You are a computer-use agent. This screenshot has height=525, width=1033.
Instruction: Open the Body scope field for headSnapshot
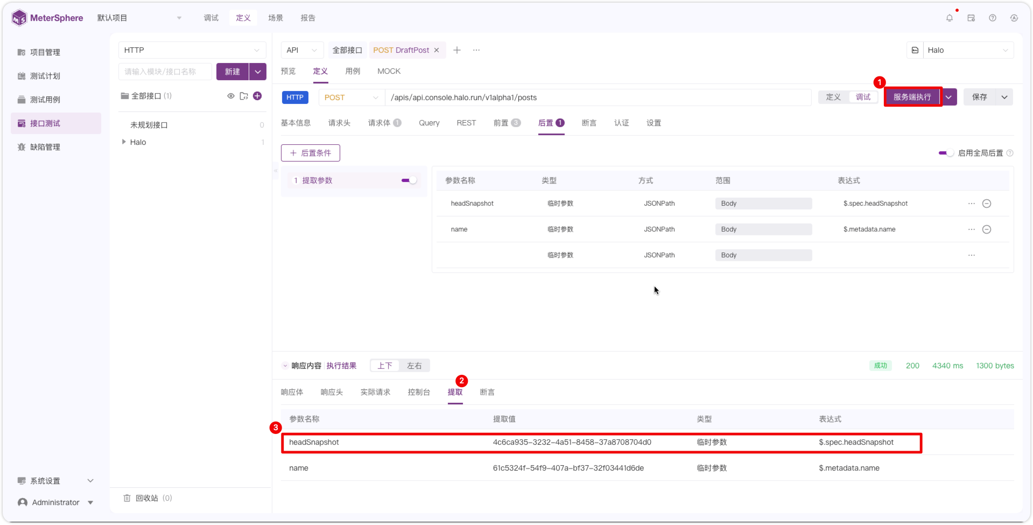click(763, 204)
